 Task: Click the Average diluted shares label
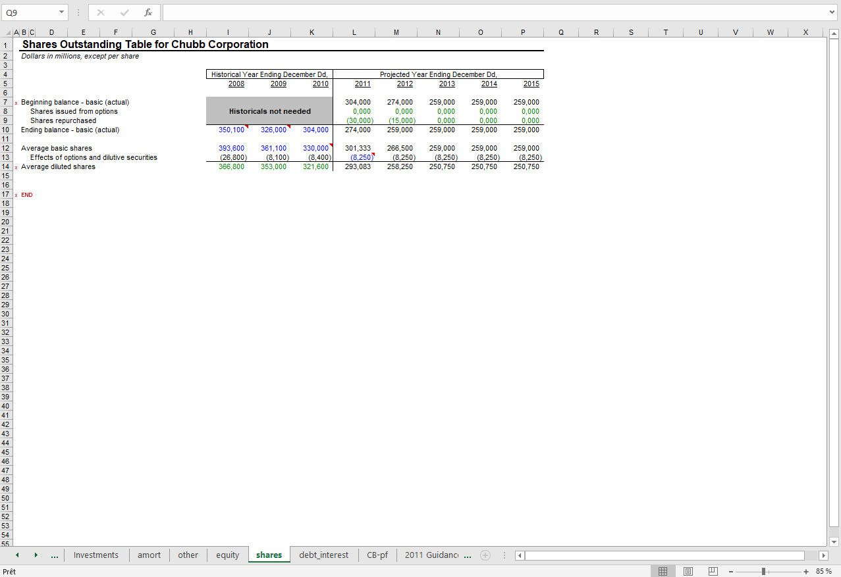tap(58, 166)
